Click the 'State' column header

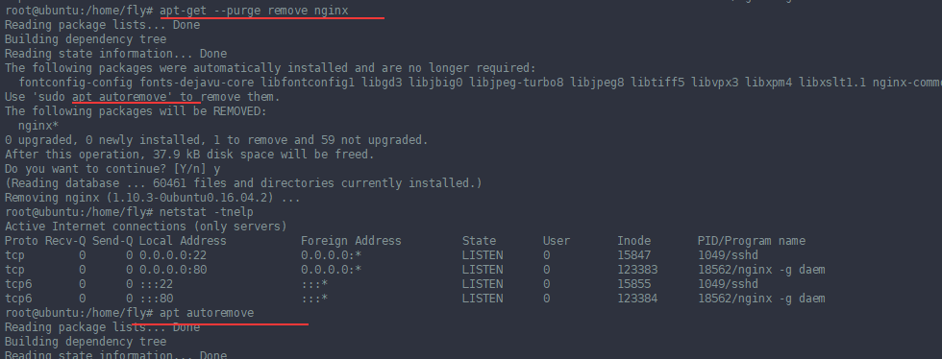(479, 241)
